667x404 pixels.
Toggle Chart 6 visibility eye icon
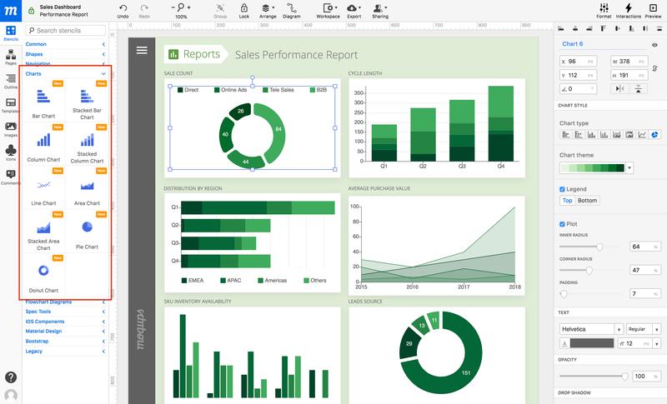[x=654, y=45]
